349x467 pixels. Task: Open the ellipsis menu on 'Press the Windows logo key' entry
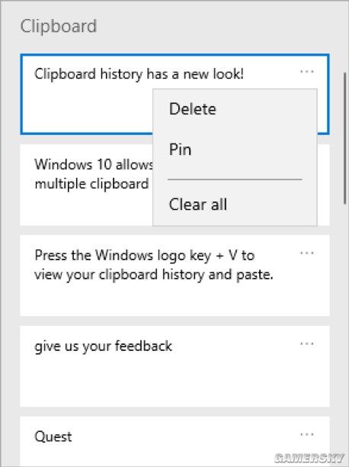307,253
